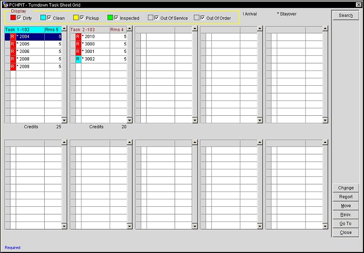This screenshot has height=253, width=364.
Task: Toggle the Inspected display checkbox
Action: 117,18
